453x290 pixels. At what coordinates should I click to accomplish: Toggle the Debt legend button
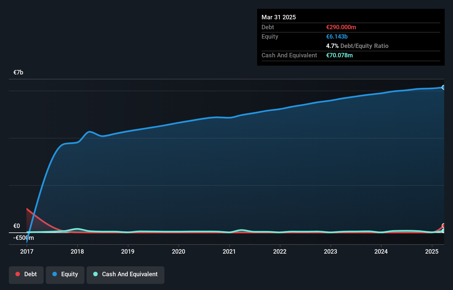coord(26,275)
